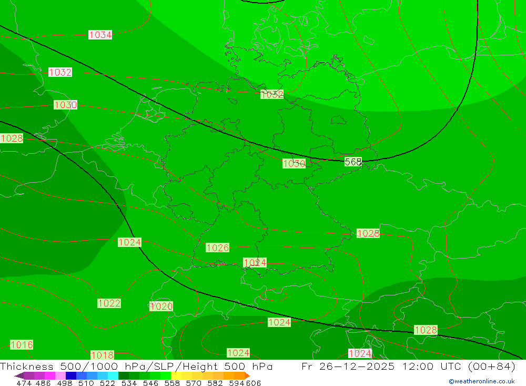Image resolution: width=526 pixels, height=386 pixels.
Task: Open the weatheronline.co.uk copyright link
Action: click(481, 381)
